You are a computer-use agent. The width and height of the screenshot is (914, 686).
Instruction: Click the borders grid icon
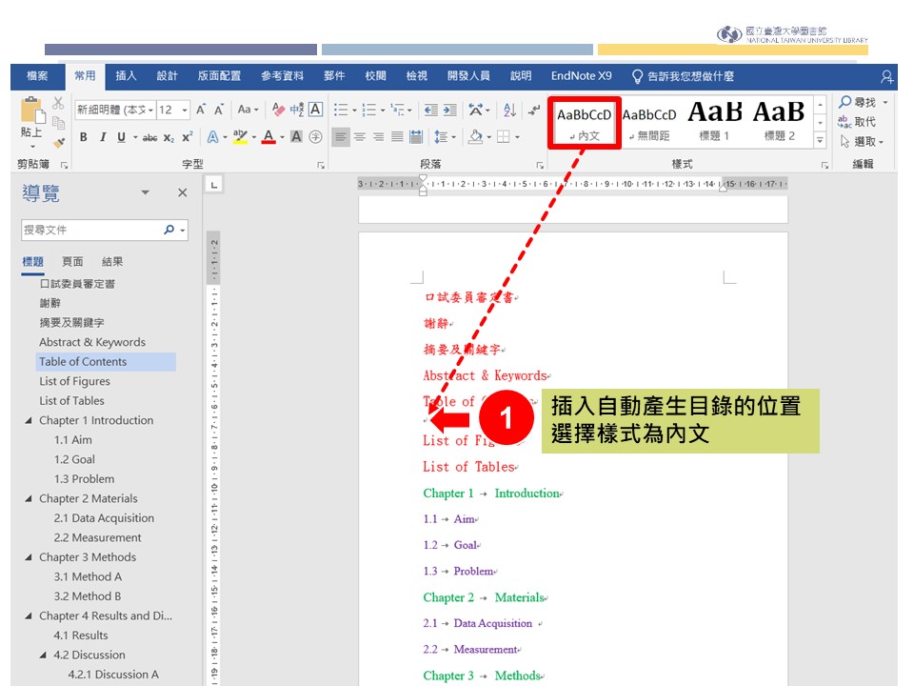click(503, 137)
